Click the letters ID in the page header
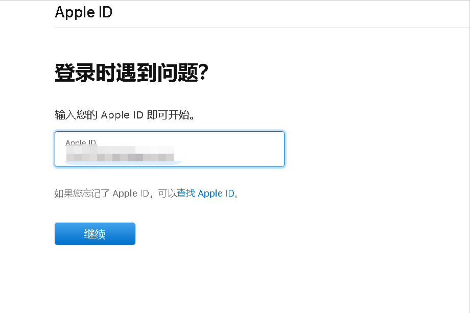The width and height of the screenshot is (470, 313). 105,12
